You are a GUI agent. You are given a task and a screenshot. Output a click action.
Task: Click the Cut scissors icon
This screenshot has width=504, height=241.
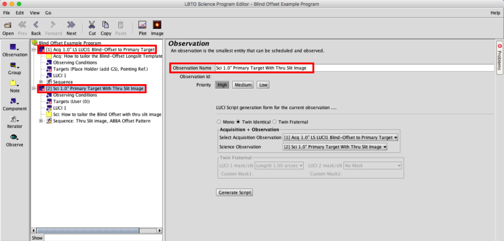[x=93, y=25]
